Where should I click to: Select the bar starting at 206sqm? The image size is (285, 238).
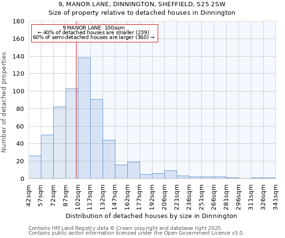click(171, 175)
